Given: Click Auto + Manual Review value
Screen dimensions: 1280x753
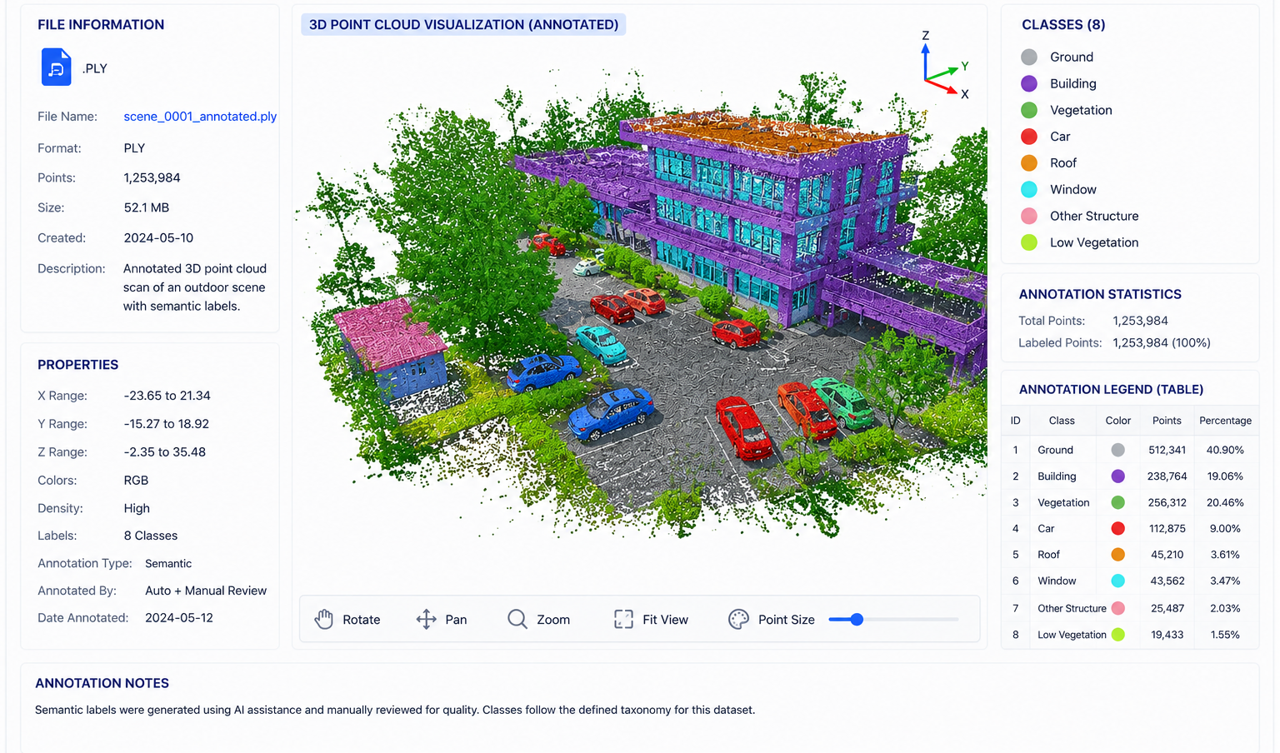Looking at the screenshot, I should (x=206, y=591).
